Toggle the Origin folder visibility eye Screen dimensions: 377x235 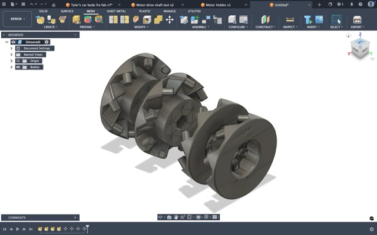18,61
